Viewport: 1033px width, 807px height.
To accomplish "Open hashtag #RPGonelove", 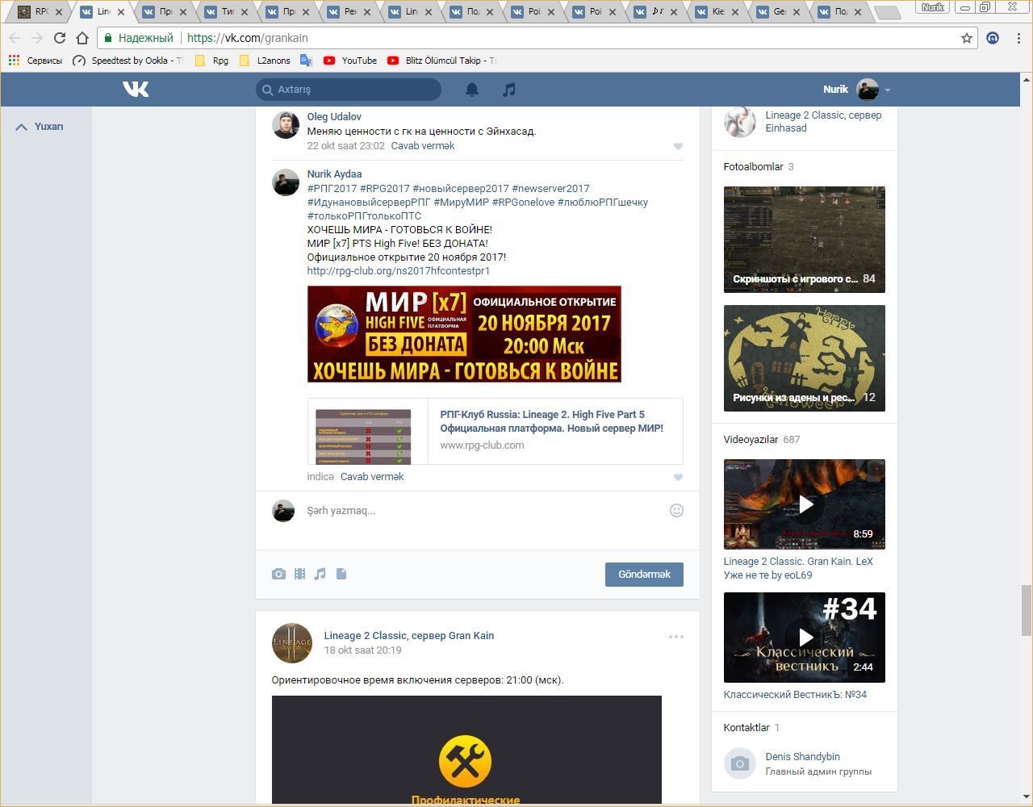I will [x=523, y=203].
